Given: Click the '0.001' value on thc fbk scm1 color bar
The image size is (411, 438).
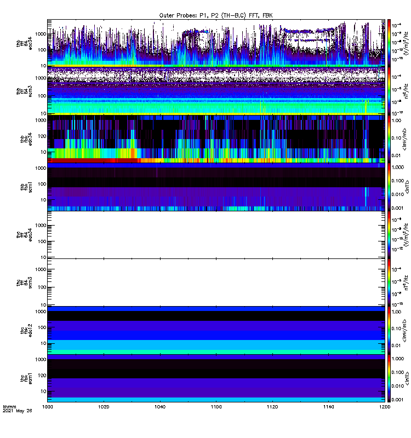Looking at the screenshot, I should (x=398, y=400).
